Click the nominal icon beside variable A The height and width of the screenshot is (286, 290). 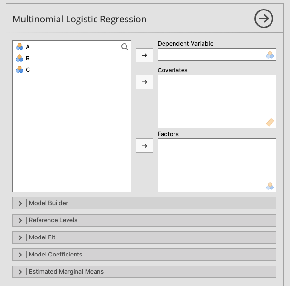pos(19,47)
